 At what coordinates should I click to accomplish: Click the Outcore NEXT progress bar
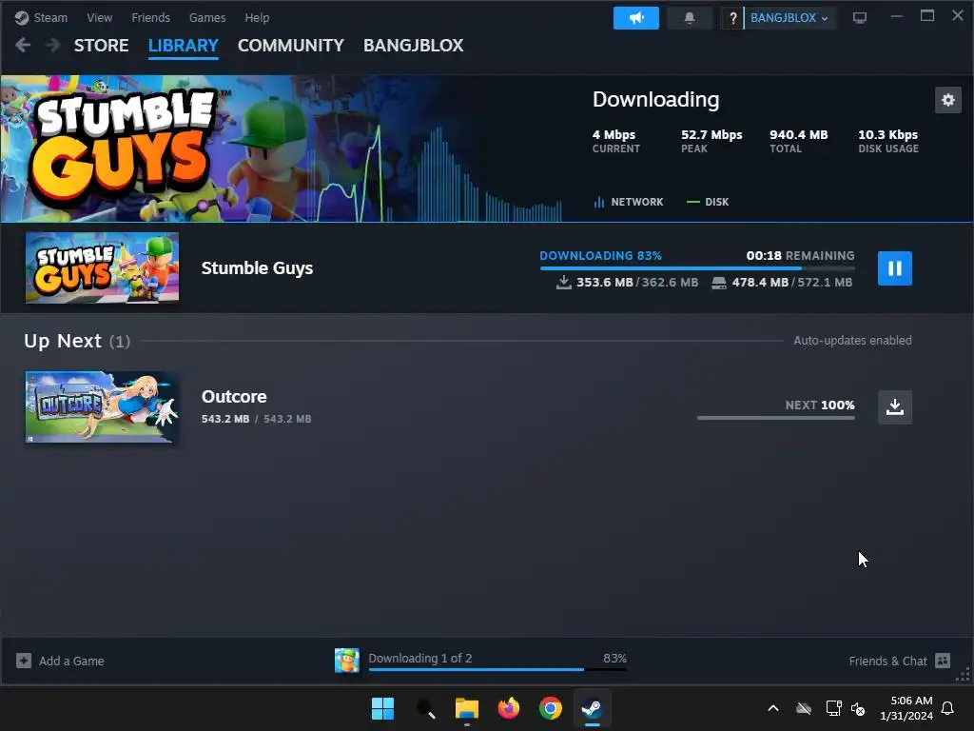pyautogui.click(x=776, y=418)
